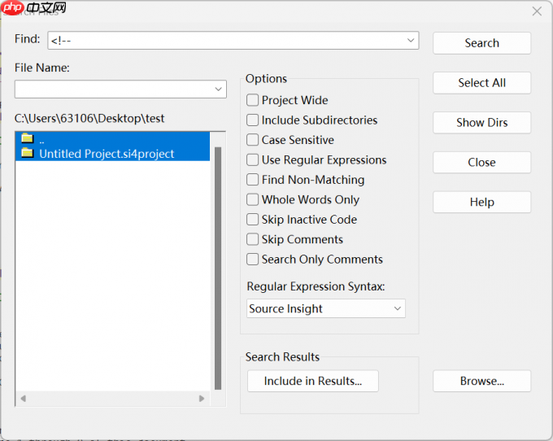The image size is (553, 441).
Task: Open Include in Results options
Action: (x=312, y=381)
